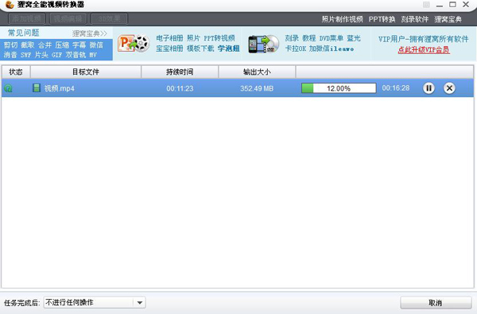Open the 微信 help topic
The width and height of the screenshot is (477, 314).
[x=96, y=45]
